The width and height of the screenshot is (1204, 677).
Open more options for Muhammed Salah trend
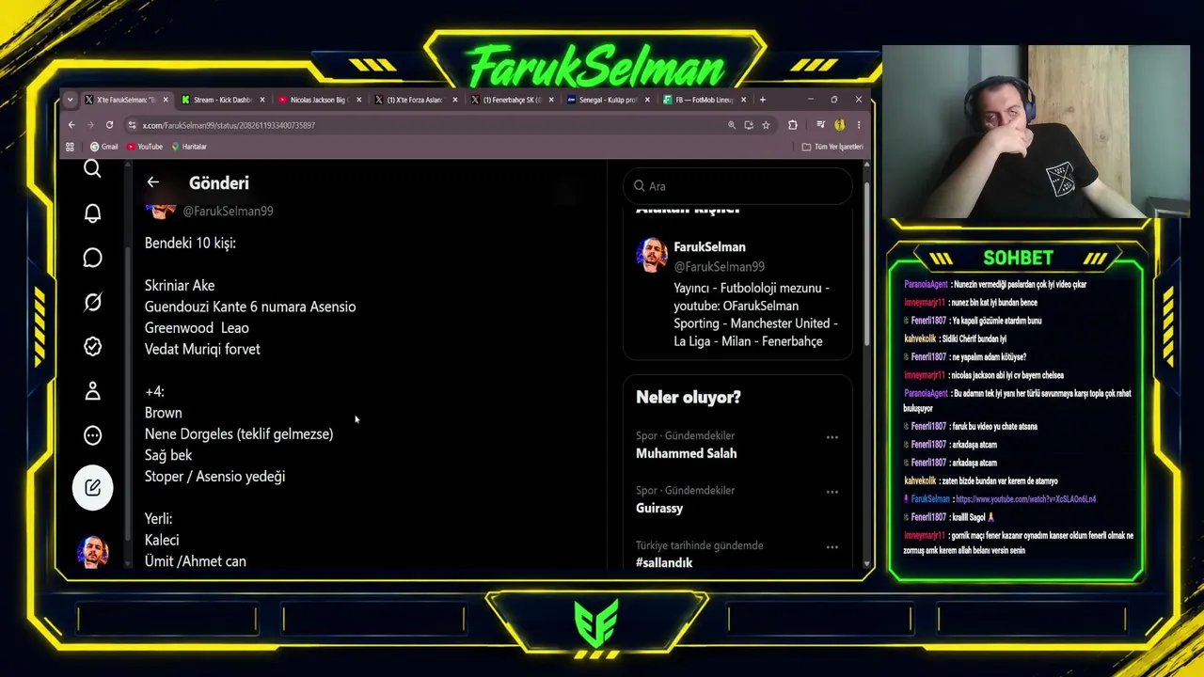(832, 437)
